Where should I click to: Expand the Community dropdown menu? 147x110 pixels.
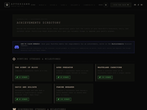tap(89, 5)
